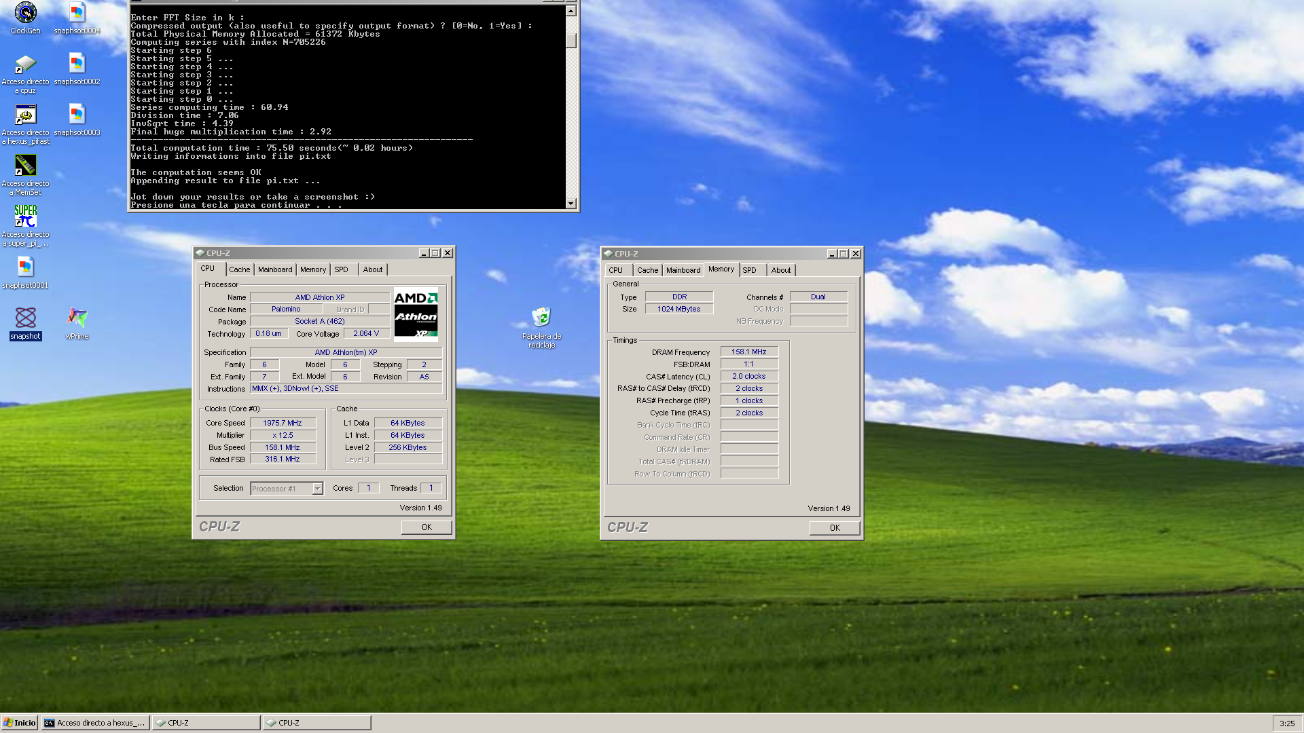Click Channels # Dual field
This screenshot has height=733, width=1304.
coord(818,297)
